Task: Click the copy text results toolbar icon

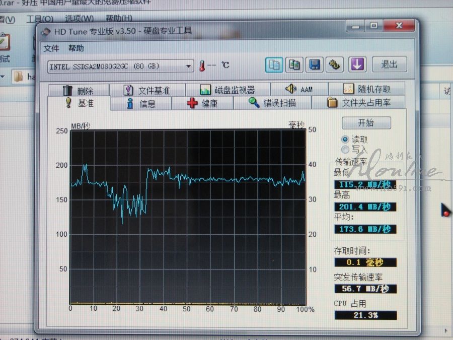Action: point(274,64)
